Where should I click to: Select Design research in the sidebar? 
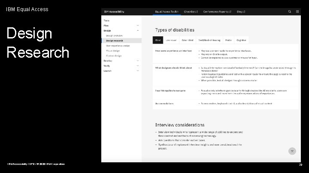(x=121, y=41)
